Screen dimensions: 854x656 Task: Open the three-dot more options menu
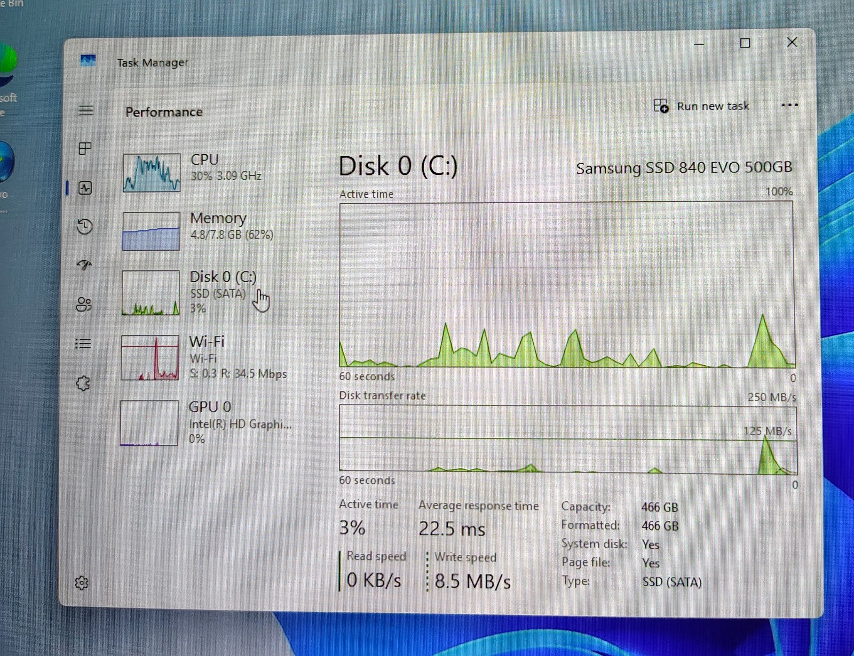click(789, 105)
